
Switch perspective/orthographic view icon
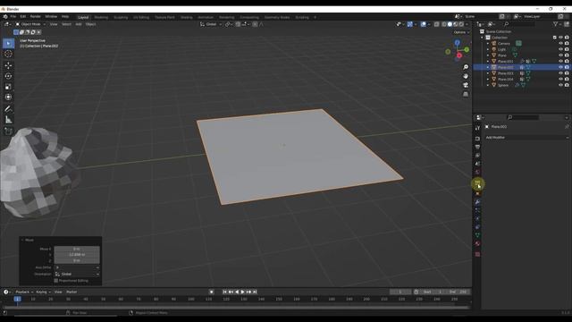tap(466, 94)
